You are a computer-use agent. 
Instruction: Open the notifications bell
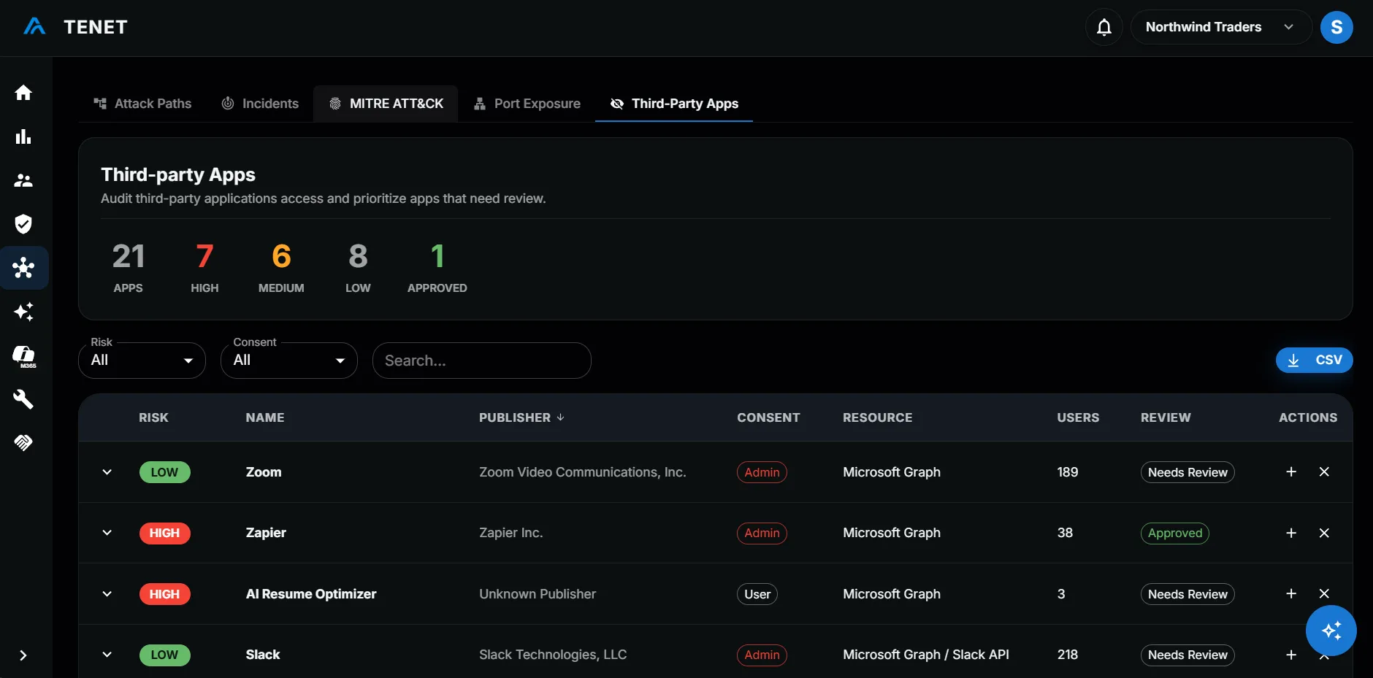tap(1104, 28)
